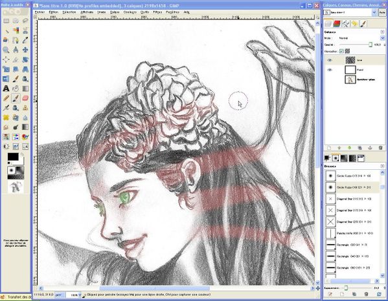The height and width of the screenshot is (301, 388).
Task: Select the Fuzzy Select wand tool
Action: 6,30
